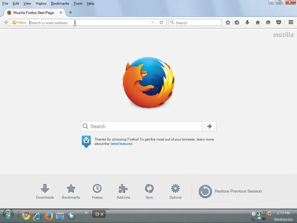Expand the quick launch overflow chevron

pyautogui.click(x=86, y=213)
